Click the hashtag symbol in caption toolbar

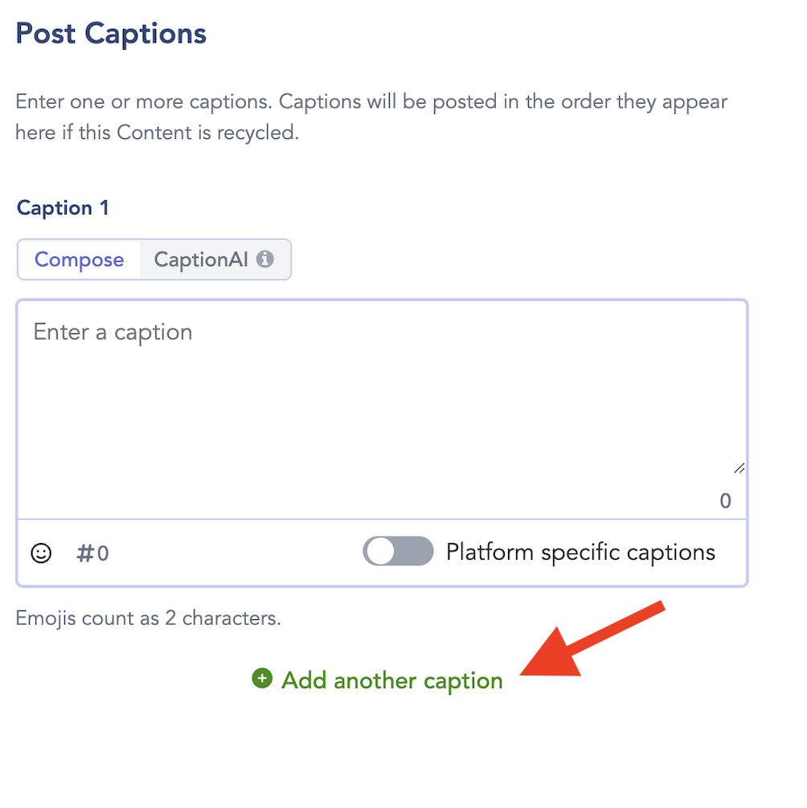[x=85, y=553]
